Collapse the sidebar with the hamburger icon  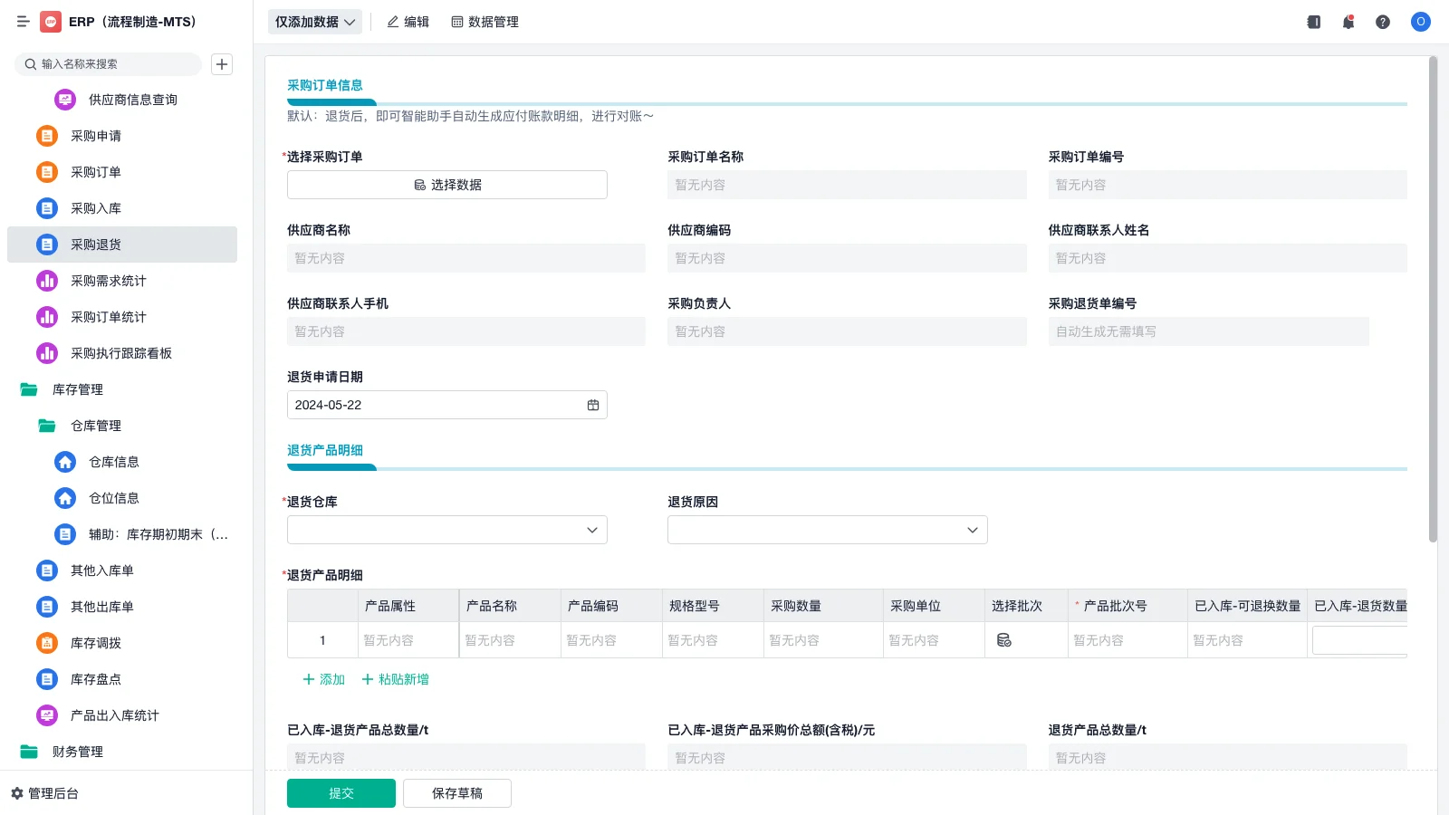(x=24, y=22)
